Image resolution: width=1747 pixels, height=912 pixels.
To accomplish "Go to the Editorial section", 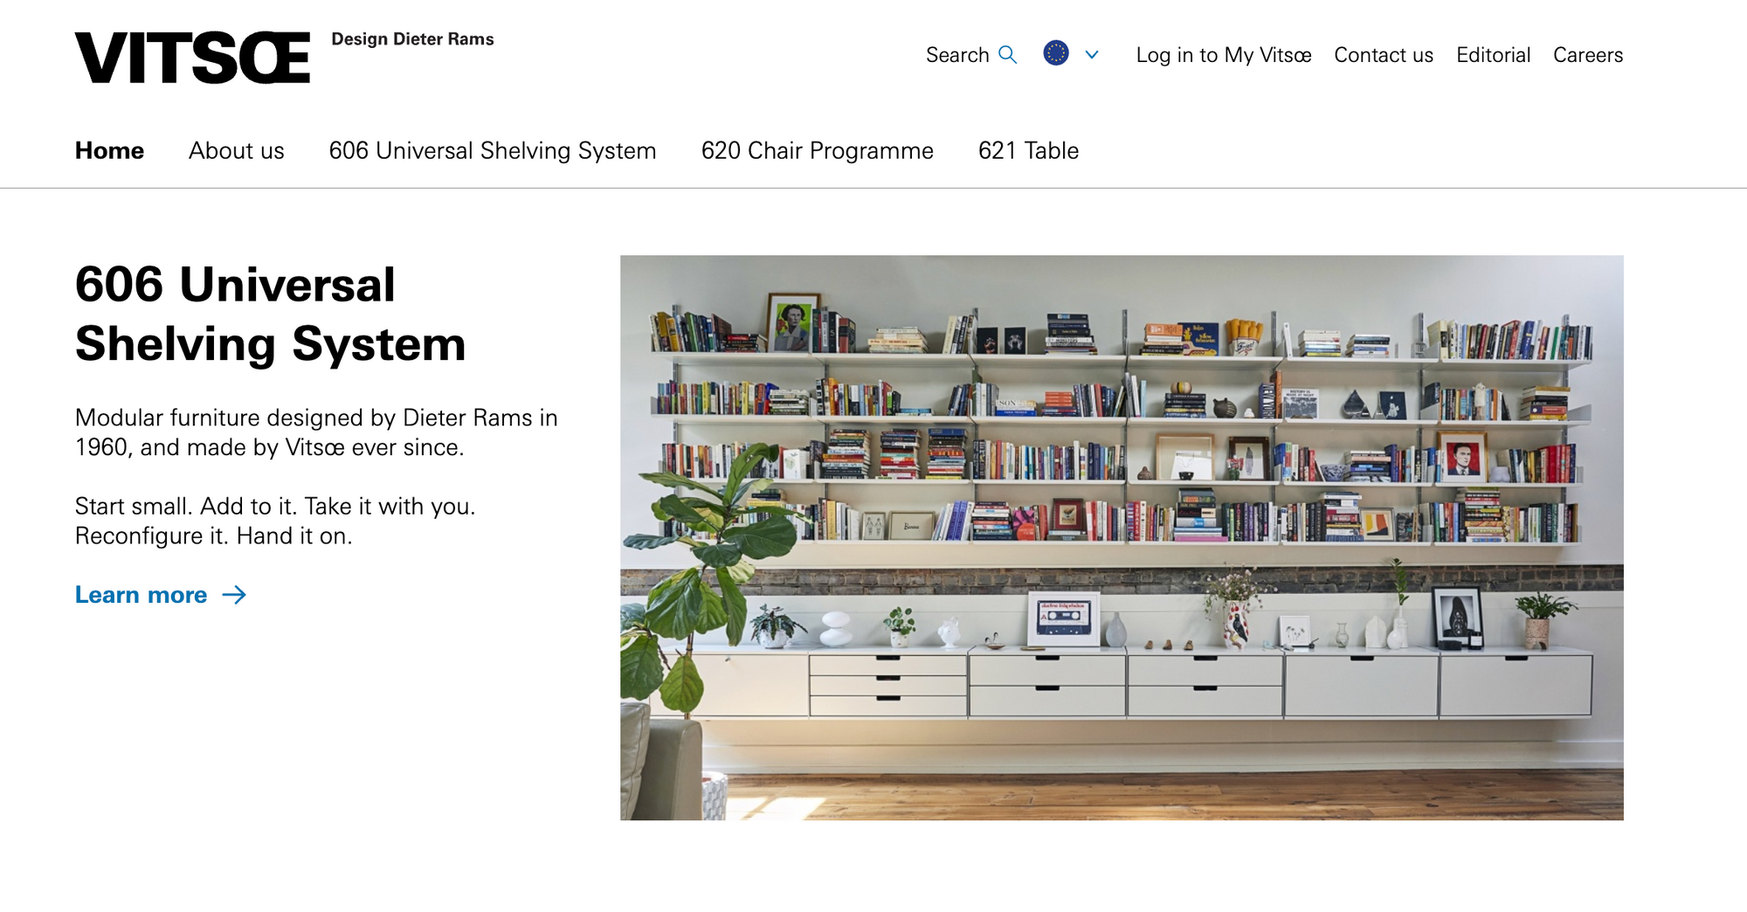I will click(1493, 55).
